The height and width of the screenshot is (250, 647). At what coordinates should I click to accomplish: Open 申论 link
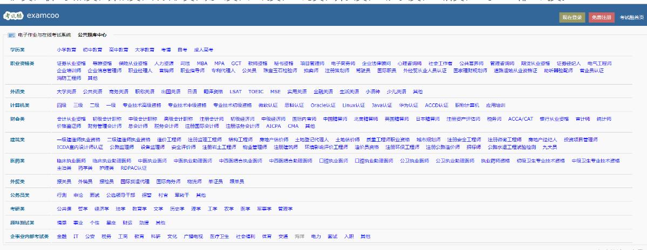pyautogui.click(x=78, y=195)
